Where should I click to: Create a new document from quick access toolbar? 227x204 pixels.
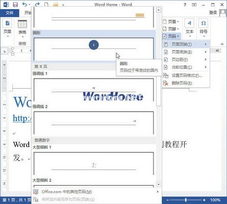click(46, 5)
